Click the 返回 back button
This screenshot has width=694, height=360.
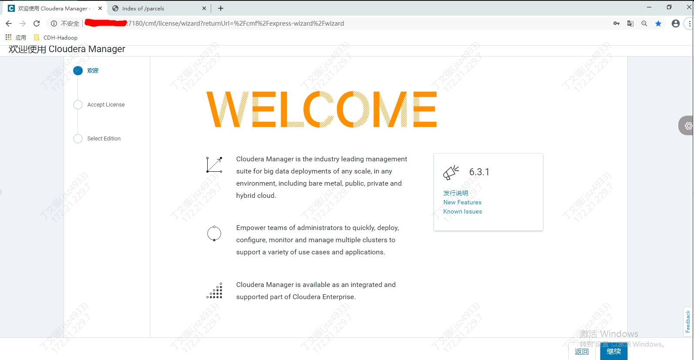[x=582, y=351]
